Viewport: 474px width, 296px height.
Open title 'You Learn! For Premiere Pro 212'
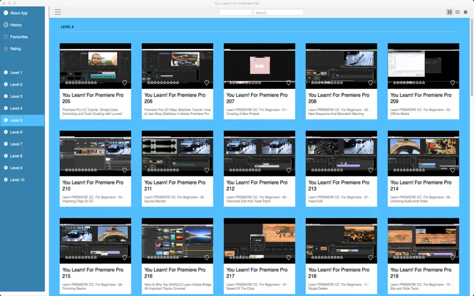pos(257,186)
